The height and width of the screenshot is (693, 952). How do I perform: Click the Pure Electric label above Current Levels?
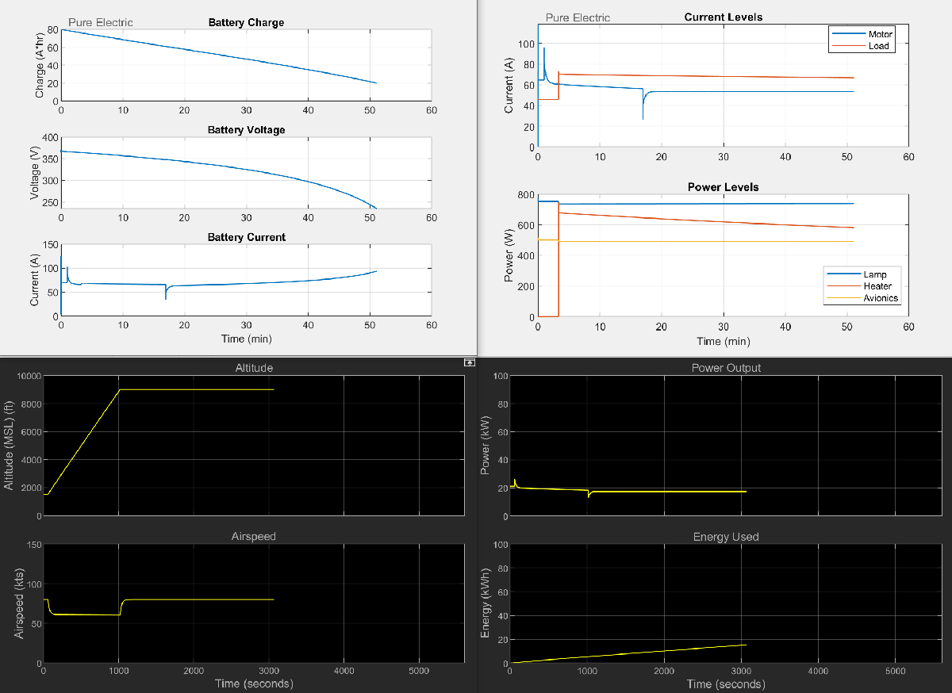(578, 17)
